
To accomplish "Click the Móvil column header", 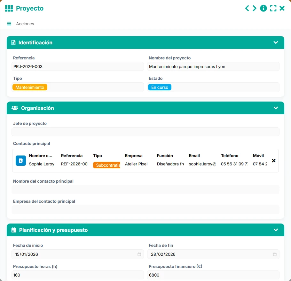I will pos(258,156).
